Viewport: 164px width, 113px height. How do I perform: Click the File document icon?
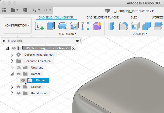coord(13,10)
